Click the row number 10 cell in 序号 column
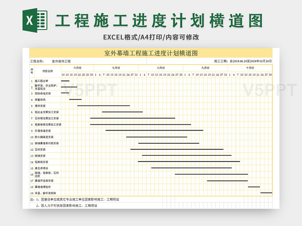This screenshot has width=302, height=226. pyautogui.click(x=32, y=137)
